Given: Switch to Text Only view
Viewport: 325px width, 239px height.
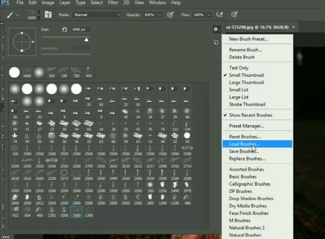Looking at the screenshot, I should click(x=239, y=68).
